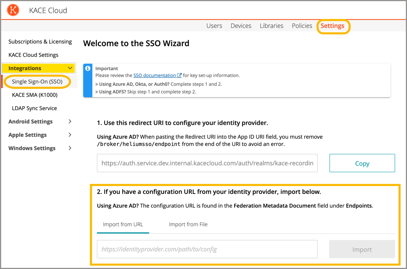Select the Policies menu tab
Image resolution: width=407 pixels, height=269 pixels.
(x=302, y=26)
